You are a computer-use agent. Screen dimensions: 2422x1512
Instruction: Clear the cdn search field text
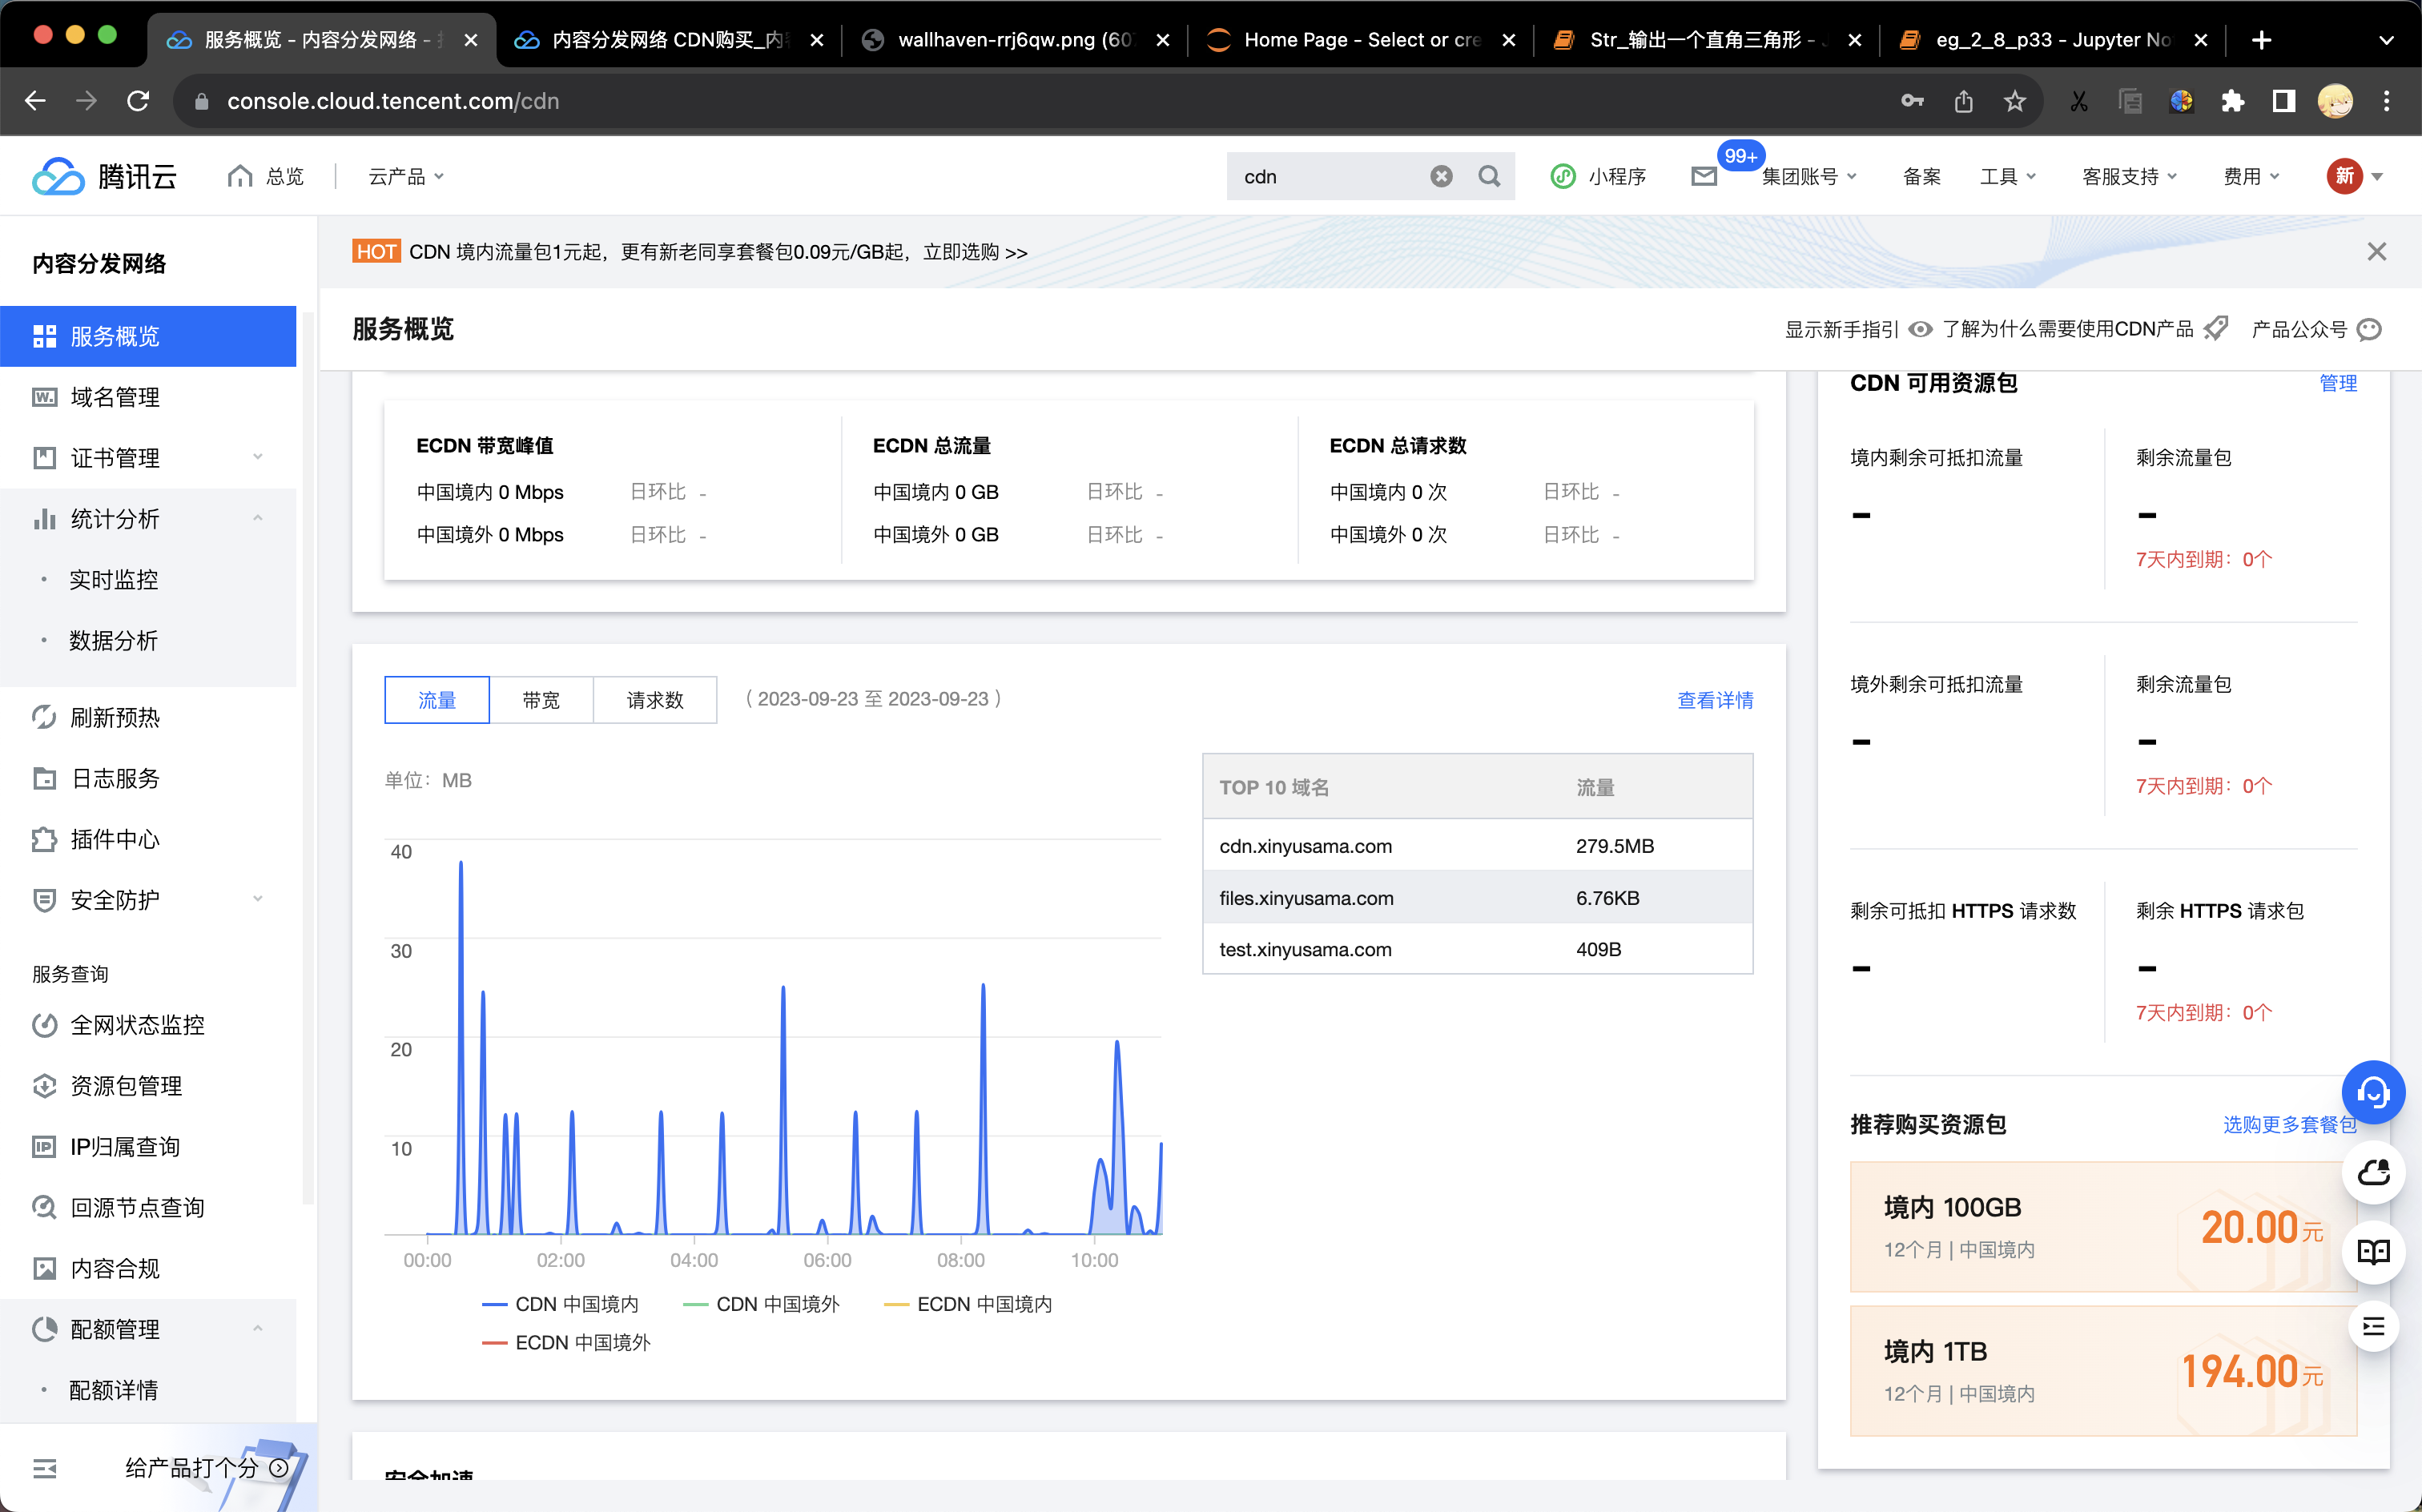click(1441, 176)
